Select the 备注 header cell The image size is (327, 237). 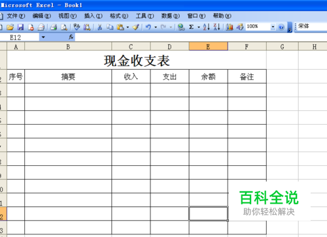(x=247, y=76)
